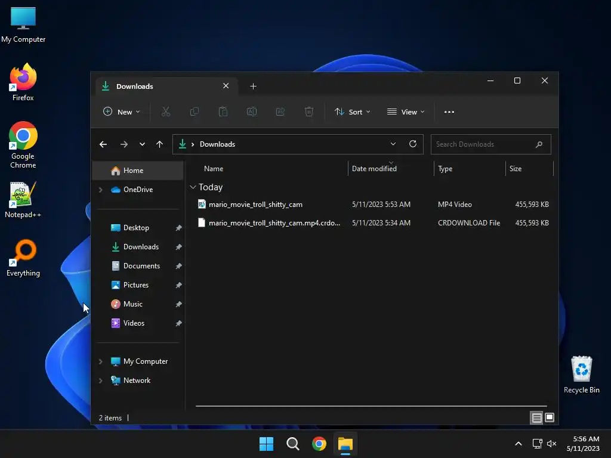Viewport: 611px width, 458px height.
Task: Open the Sort dropdown
Action: [352, 112]
